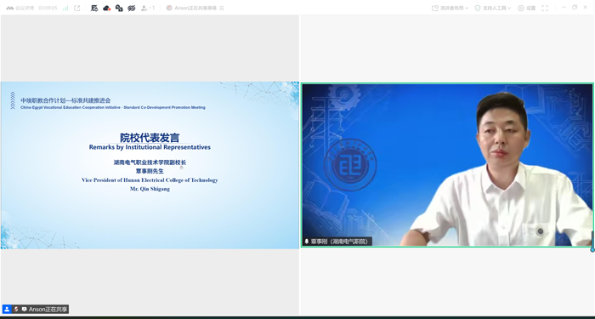The height and width of the screenshot is (319, 595).
Task: Click 'Anson正在共享屏幕' status text
Action: click(195, 8)
